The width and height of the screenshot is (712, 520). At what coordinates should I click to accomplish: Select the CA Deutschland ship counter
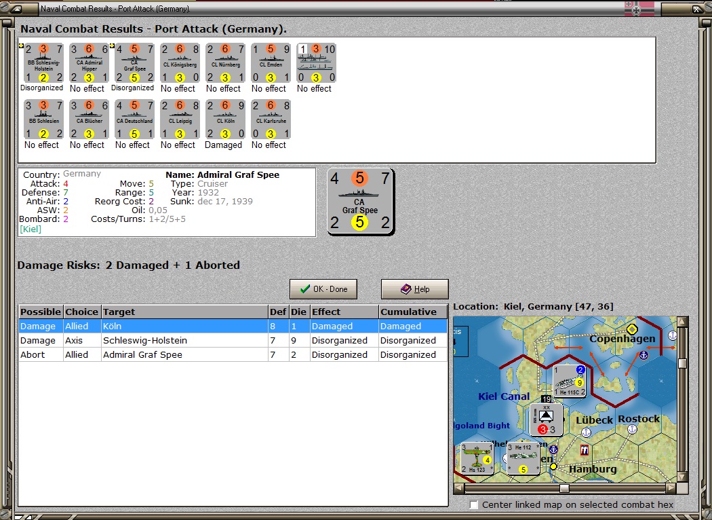coord(134,119)
